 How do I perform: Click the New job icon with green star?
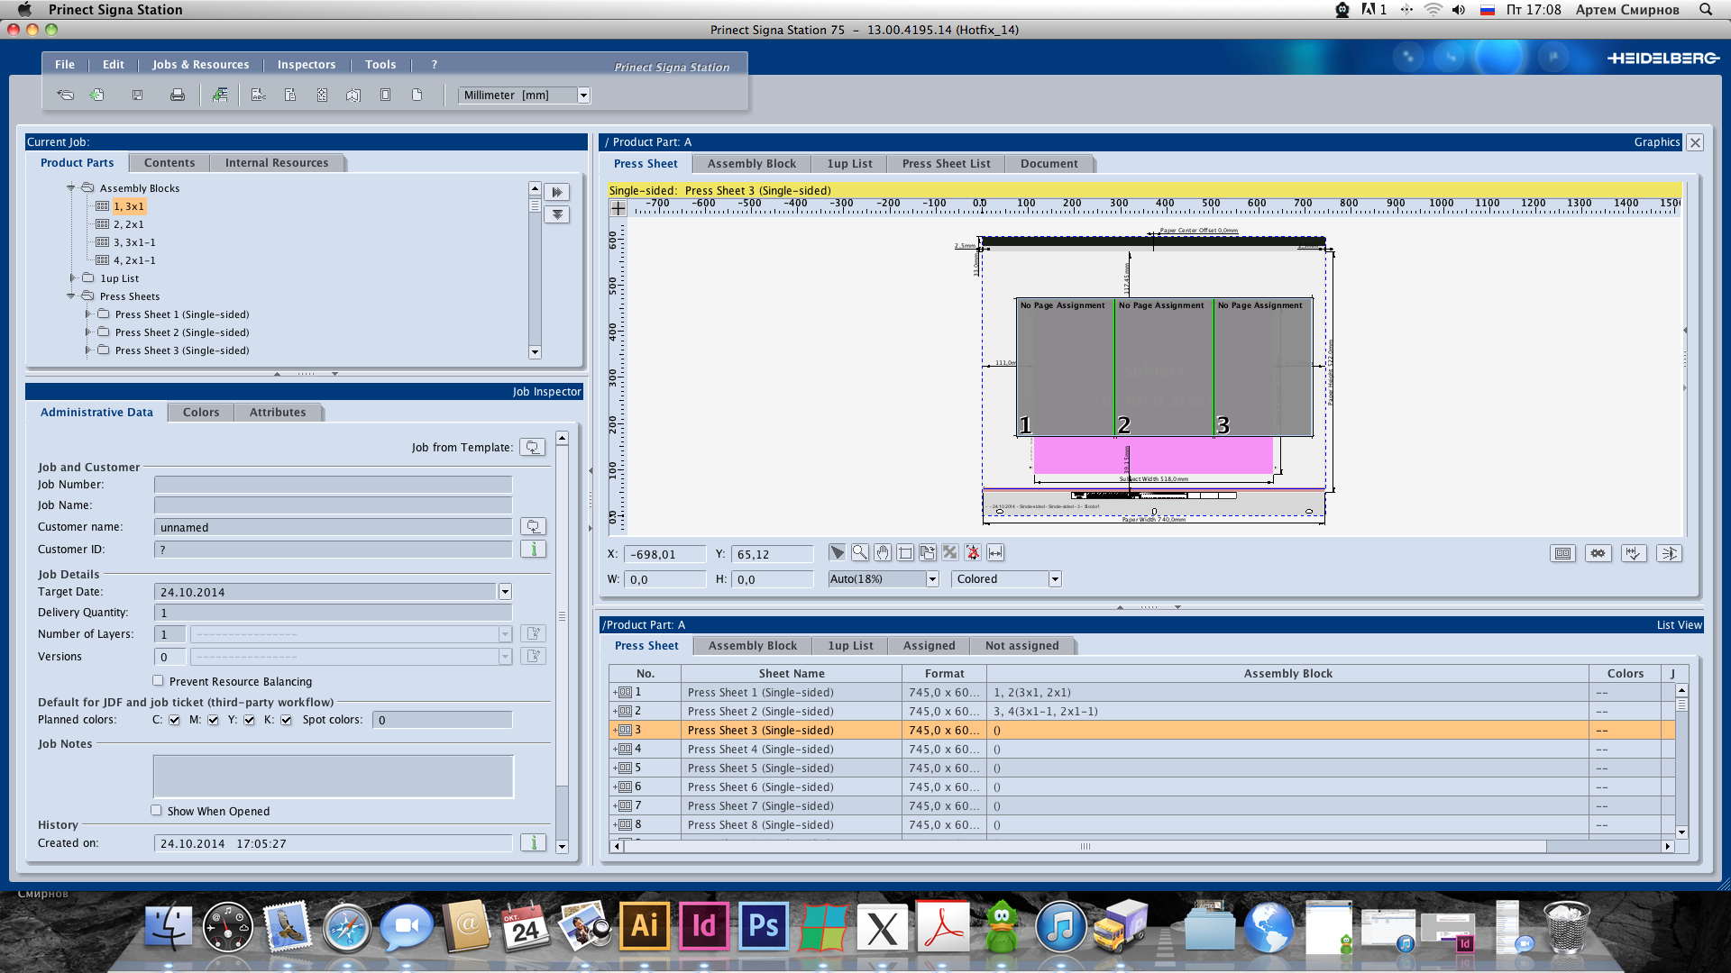(x=97, y=95)
